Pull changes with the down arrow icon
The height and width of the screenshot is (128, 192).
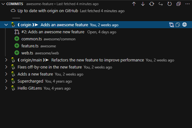[x=143, y=4]
